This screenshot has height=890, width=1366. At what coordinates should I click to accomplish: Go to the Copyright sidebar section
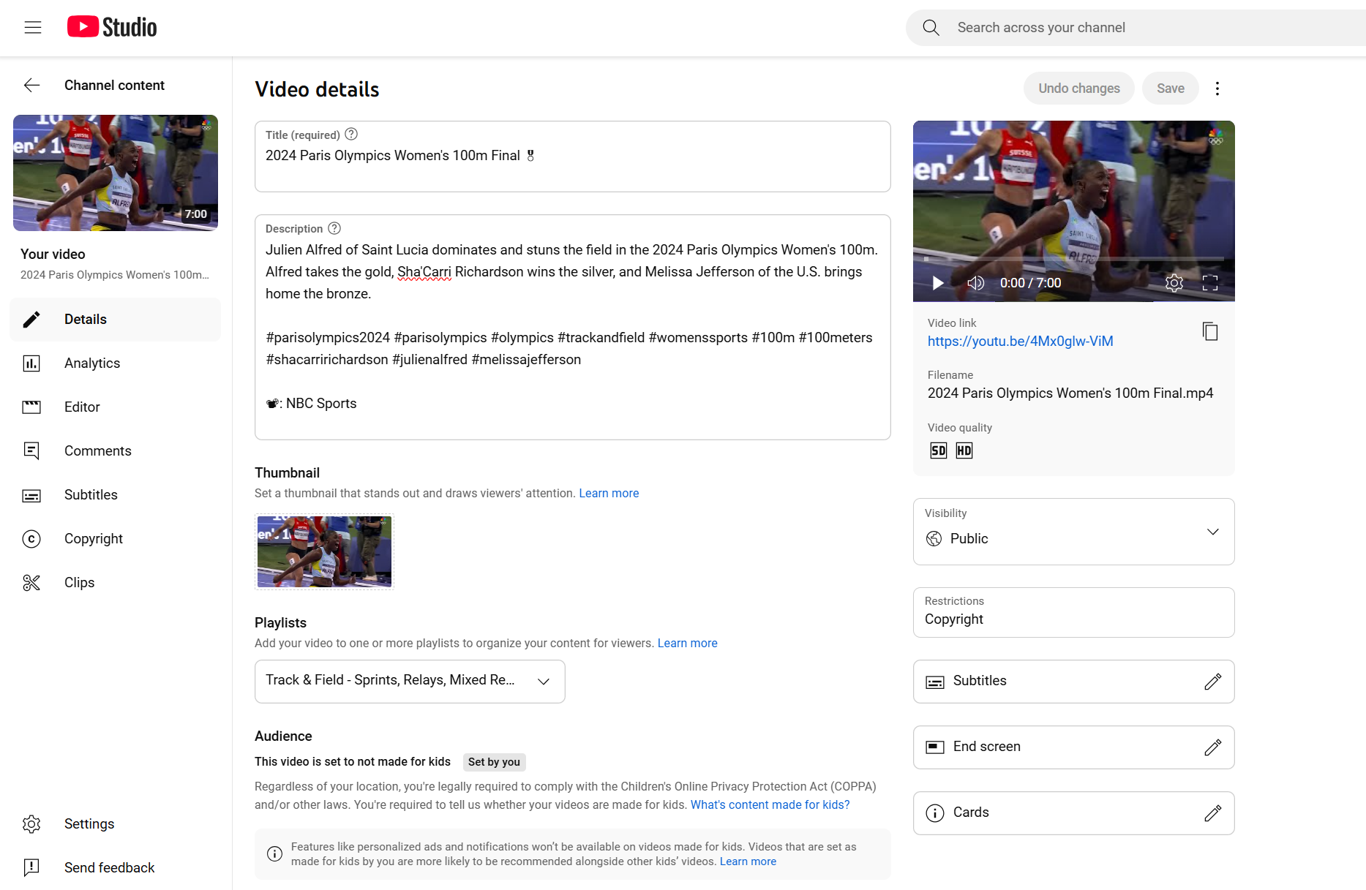94,539
